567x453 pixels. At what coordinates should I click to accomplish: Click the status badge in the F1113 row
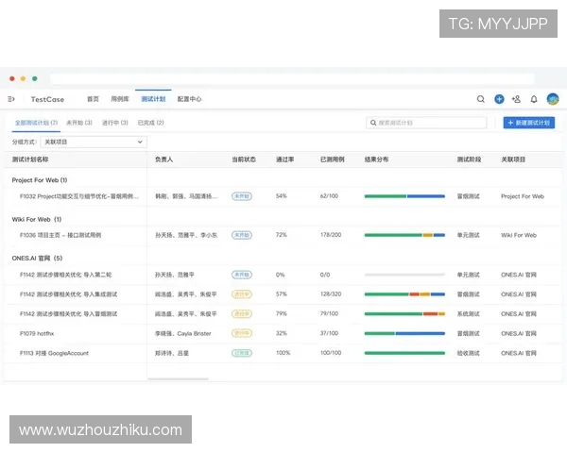point(242,353)
